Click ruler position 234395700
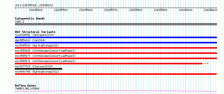 click(111, 10)
